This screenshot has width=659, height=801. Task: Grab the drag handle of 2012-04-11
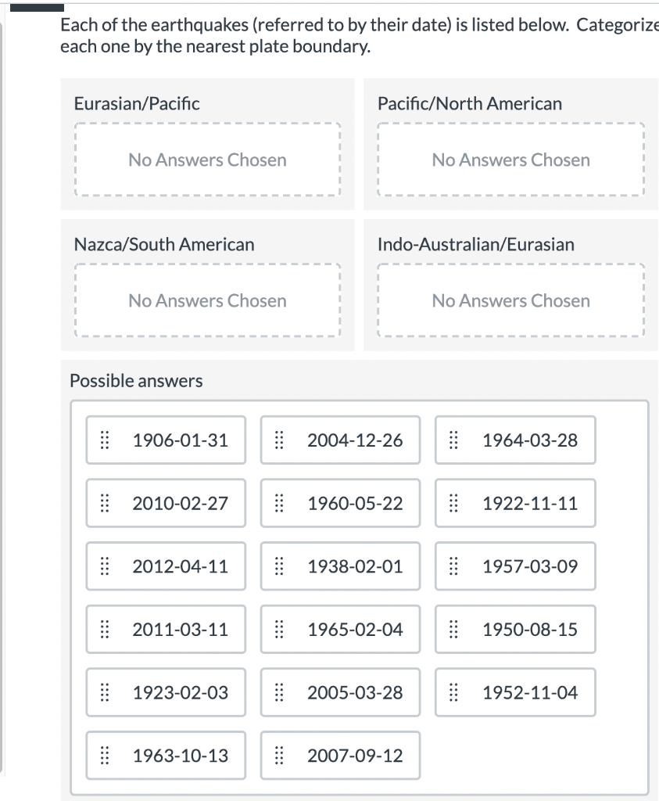point(104,566)
